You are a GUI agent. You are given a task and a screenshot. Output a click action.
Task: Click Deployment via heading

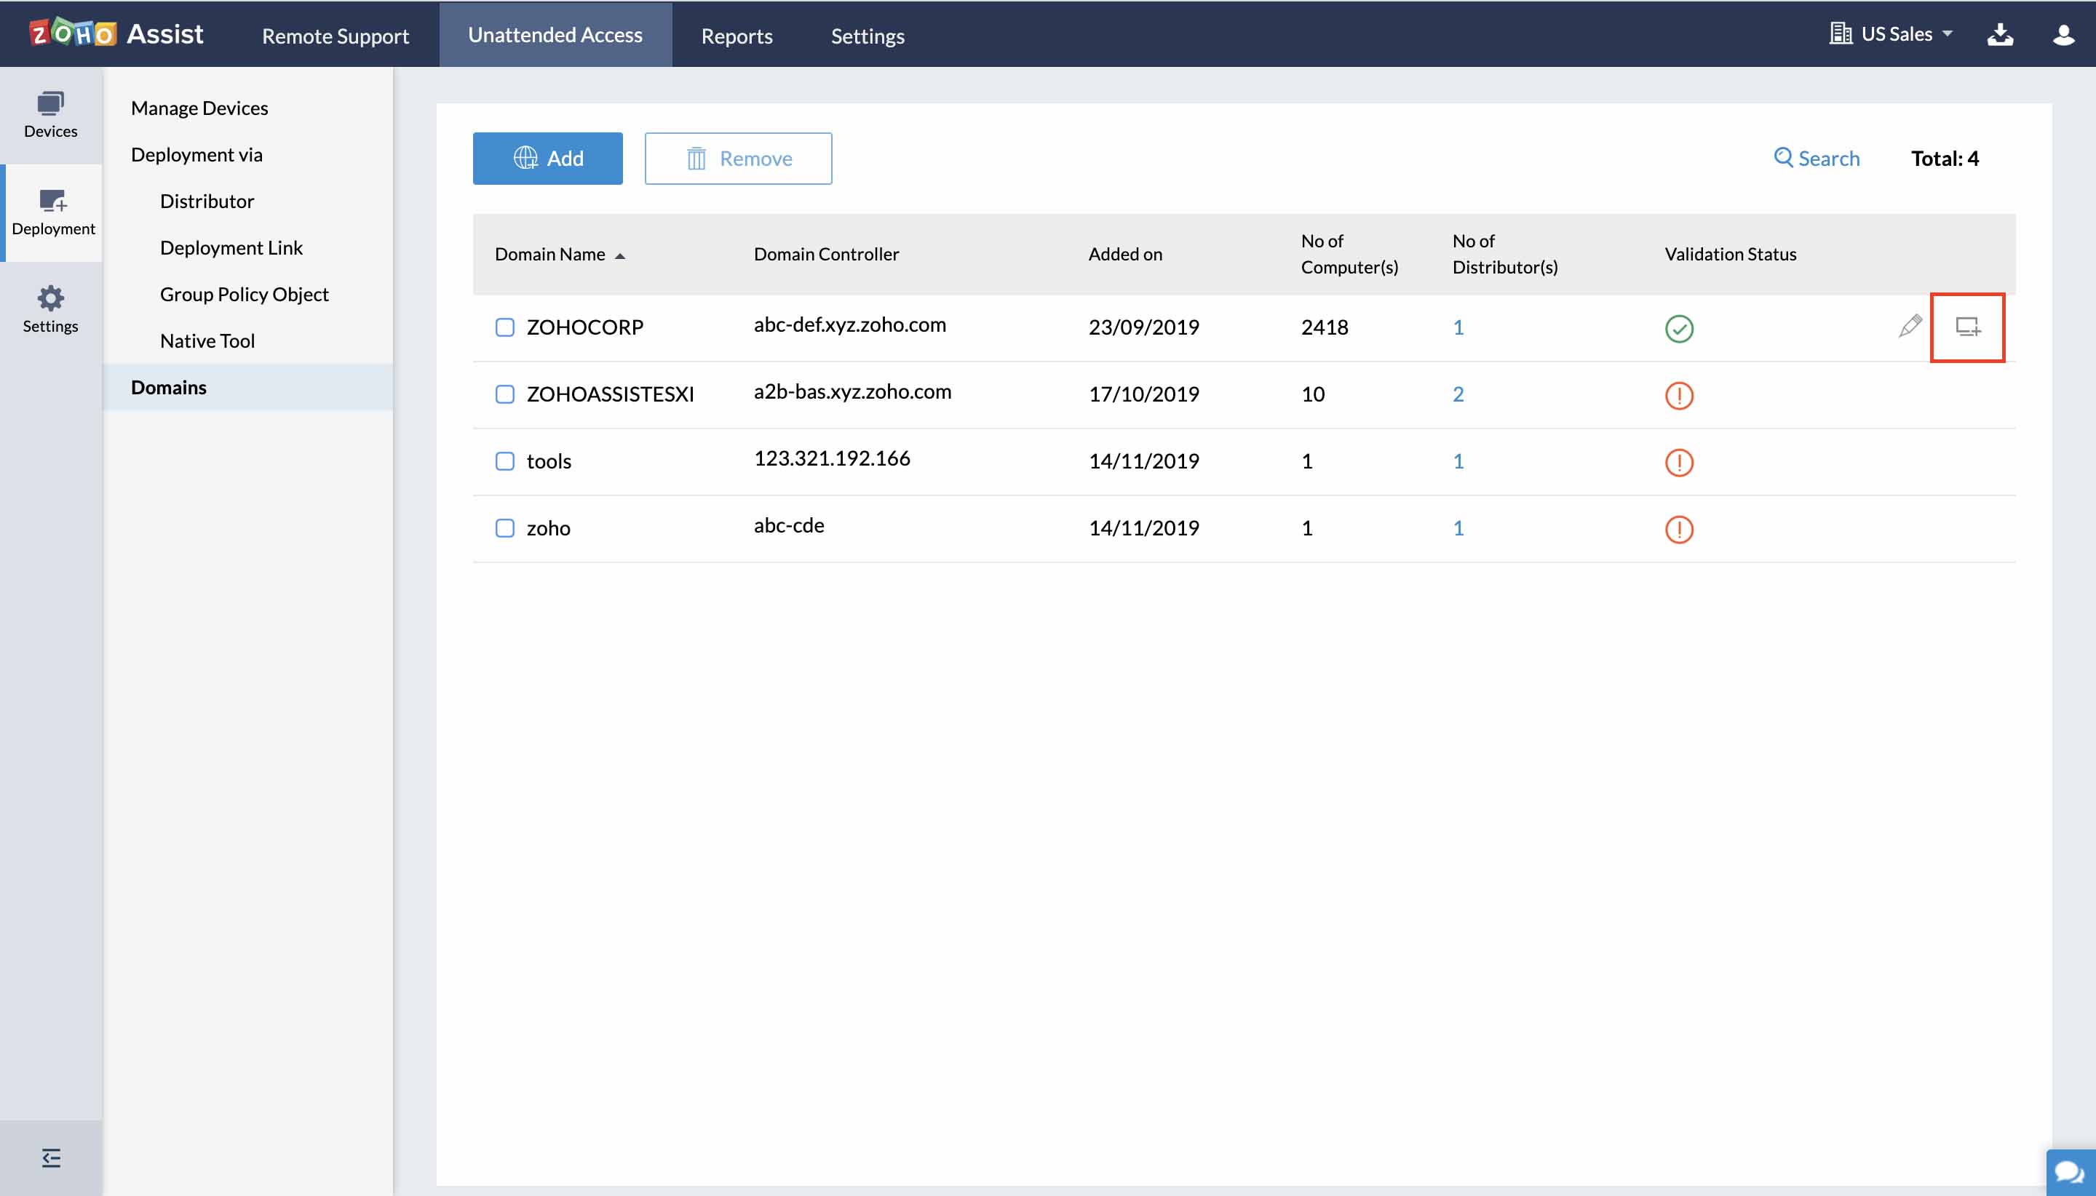pos(196,154)
